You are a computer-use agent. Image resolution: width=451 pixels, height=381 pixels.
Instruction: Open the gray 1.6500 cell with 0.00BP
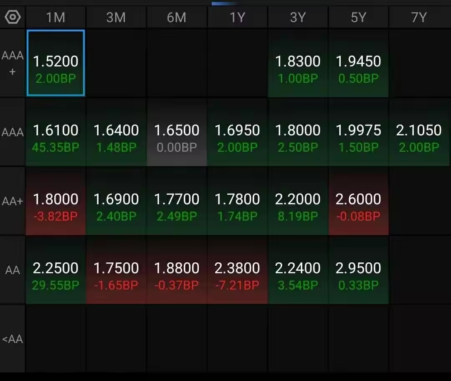coord(177,132)
